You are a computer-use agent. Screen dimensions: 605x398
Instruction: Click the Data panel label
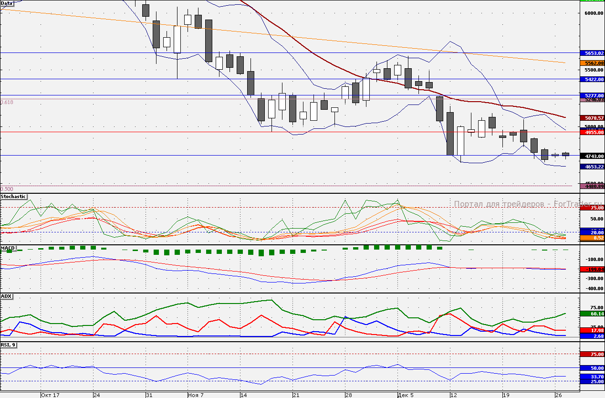7,3
